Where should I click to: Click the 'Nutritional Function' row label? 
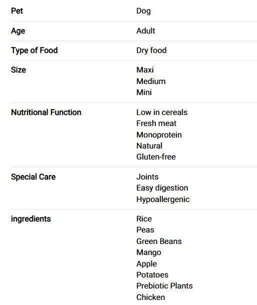46,112
